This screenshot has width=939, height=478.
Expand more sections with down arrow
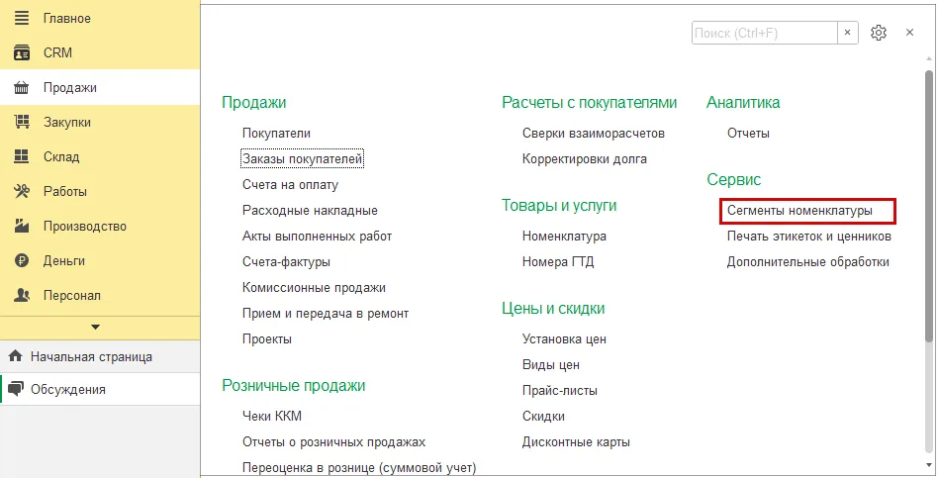click(x=95, y=327)
